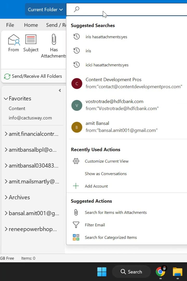
Task: Switch to the Home tab
Action: point(31,25)
